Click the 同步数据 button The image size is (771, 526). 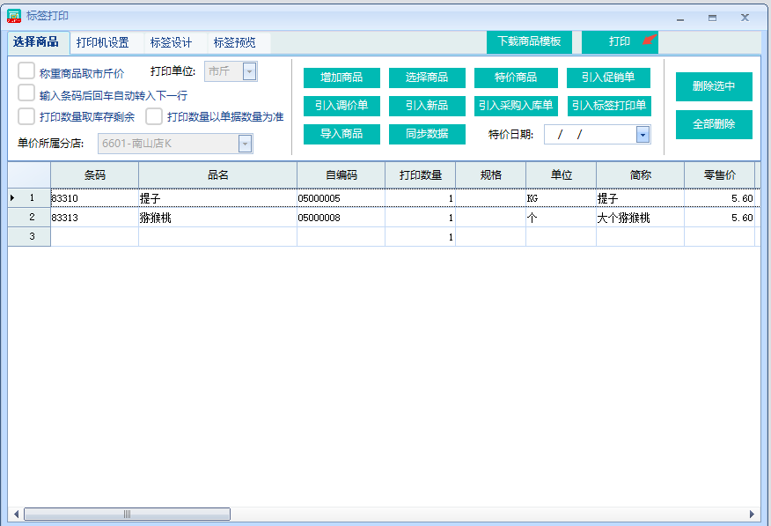(x=427, y=134)
